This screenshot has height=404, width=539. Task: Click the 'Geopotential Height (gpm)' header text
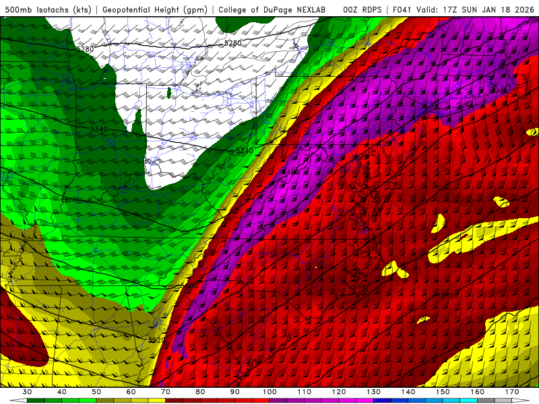[x=155, y=9]
